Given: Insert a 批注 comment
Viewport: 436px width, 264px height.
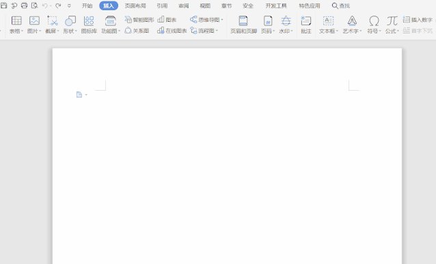Looking at the screenshot, I should tap(306, 25).
